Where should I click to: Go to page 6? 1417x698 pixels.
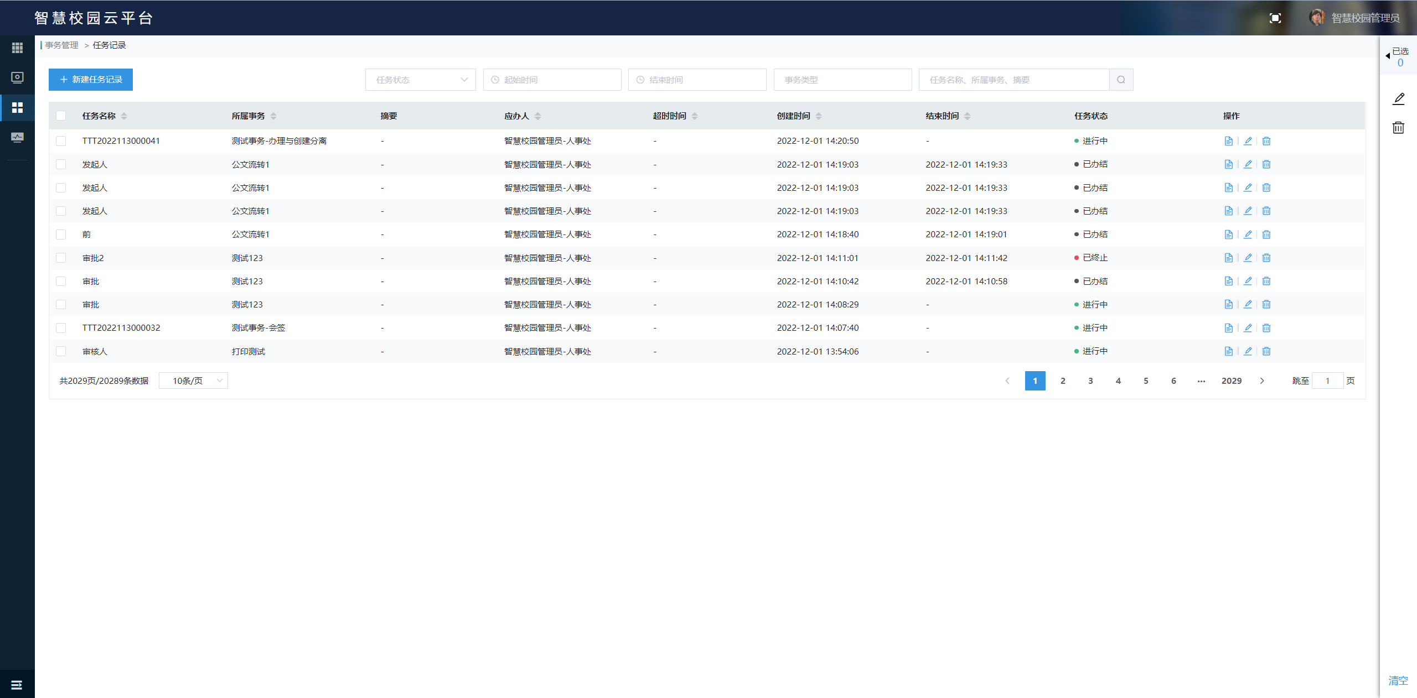click(x=1173, y=381)
